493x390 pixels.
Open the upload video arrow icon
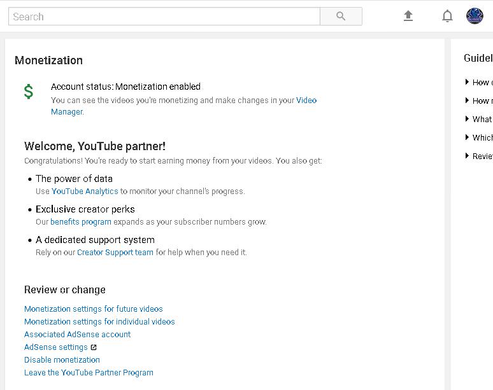tap(408, 16)
